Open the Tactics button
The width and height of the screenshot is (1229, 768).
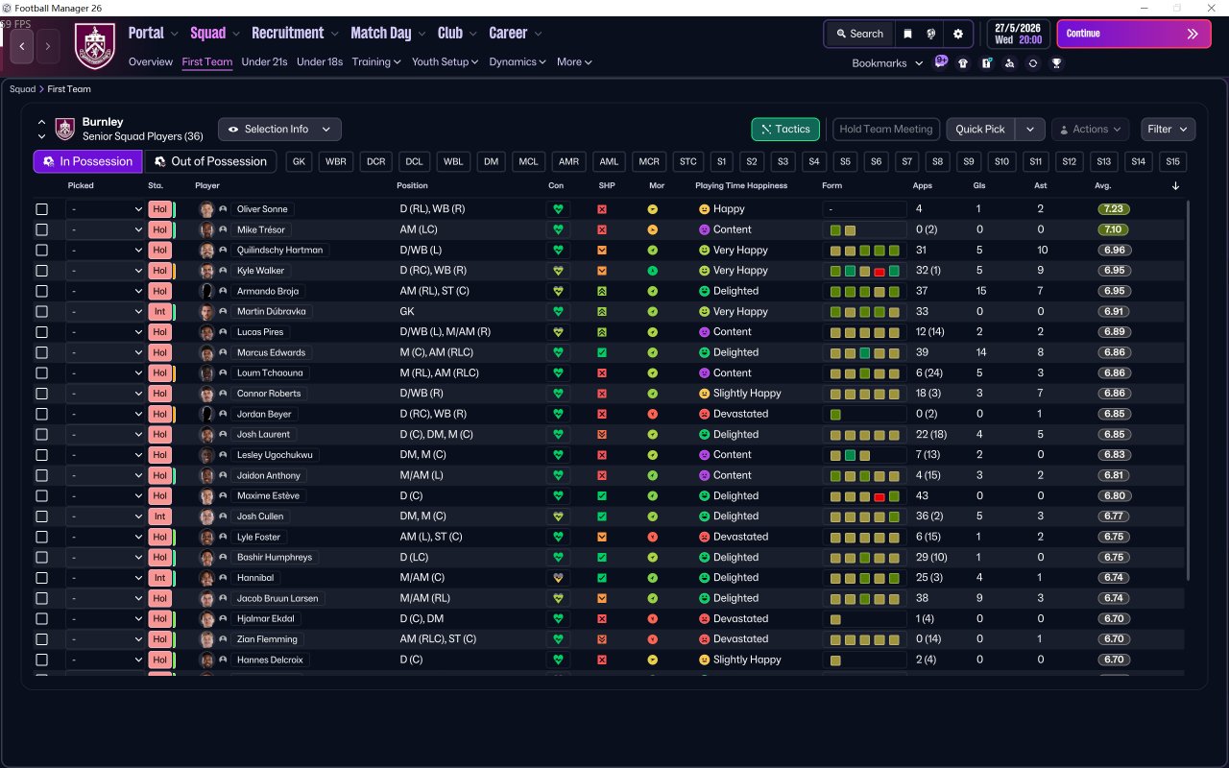coord(785,130)
